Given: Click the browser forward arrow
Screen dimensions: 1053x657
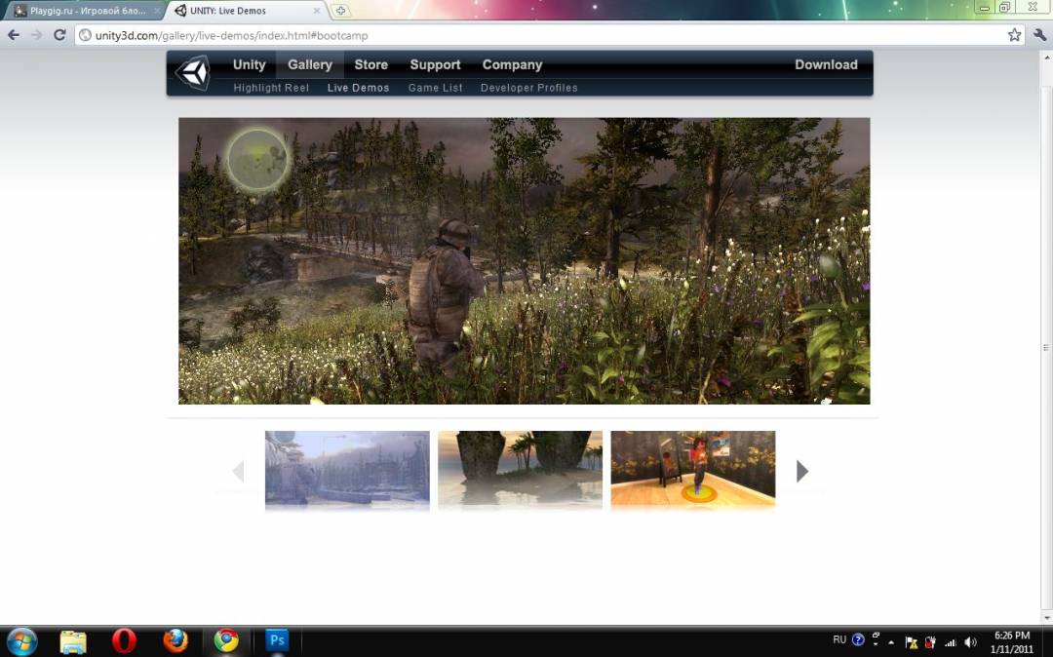Looking at the screenshot, I should (36, 35).
